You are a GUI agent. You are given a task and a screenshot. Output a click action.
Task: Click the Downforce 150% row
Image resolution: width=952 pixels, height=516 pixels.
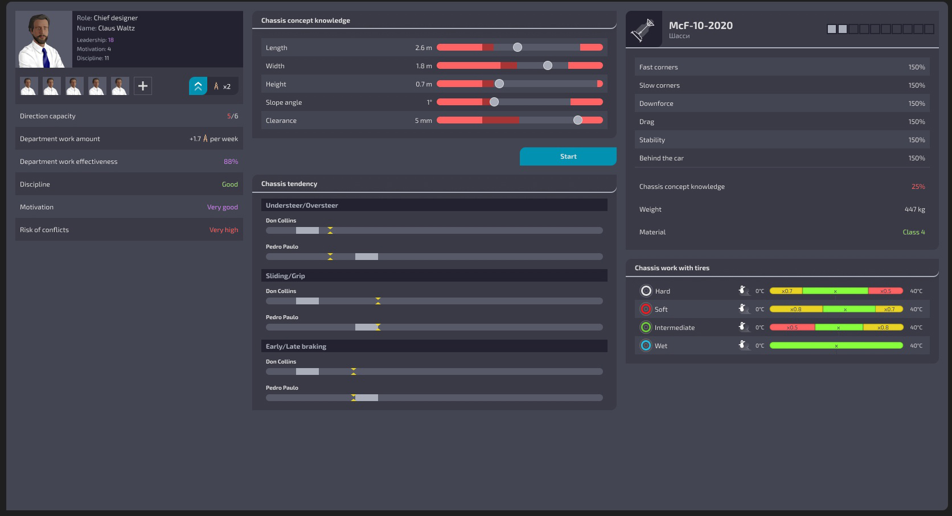782,103
